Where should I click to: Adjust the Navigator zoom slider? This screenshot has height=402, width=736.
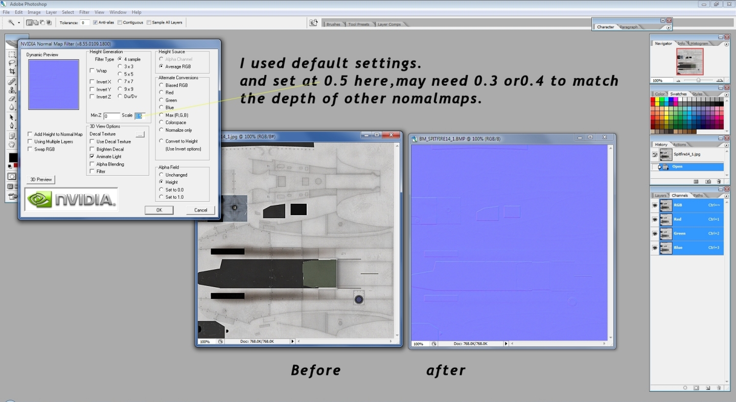pyautogui.click(x=698, y=81)
